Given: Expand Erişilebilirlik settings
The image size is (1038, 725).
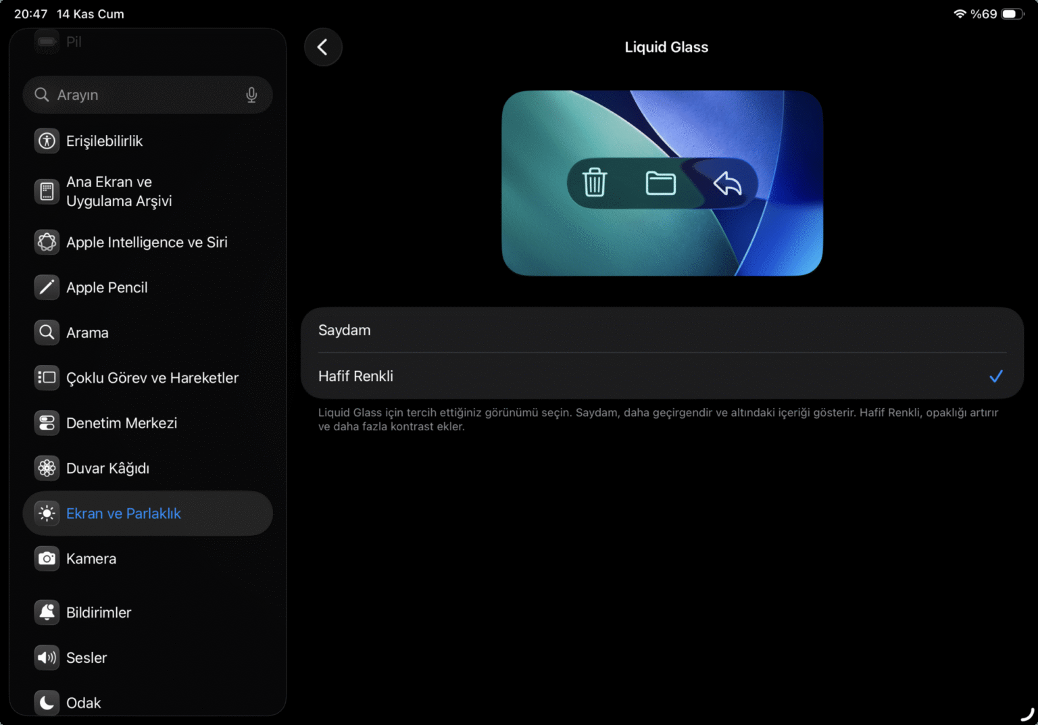Looking at the screenshot, I should [105, 141].
